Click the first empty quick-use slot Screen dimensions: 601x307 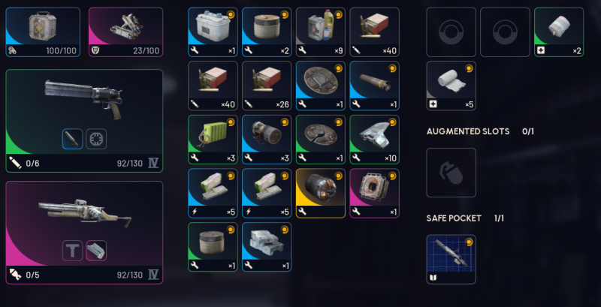click(x=452, y=32)
